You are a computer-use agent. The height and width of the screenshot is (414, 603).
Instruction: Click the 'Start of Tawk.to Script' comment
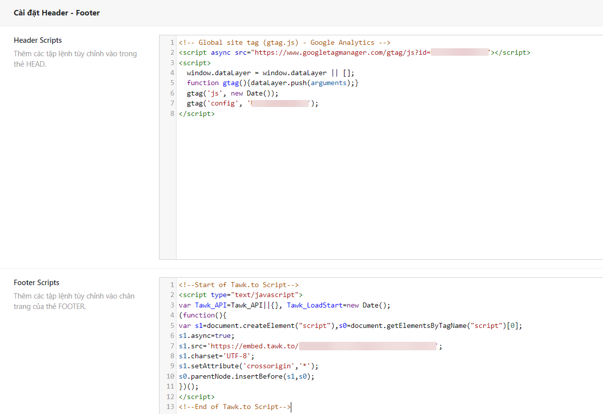[238, 284]
